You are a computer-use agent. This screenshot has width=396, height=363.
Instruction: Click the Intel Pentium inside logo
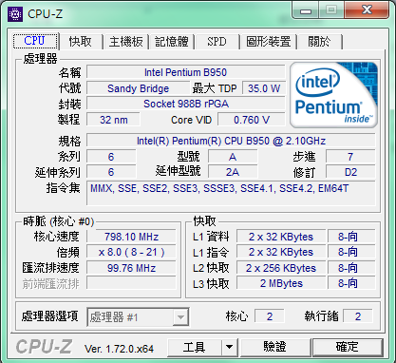[334, 95]
